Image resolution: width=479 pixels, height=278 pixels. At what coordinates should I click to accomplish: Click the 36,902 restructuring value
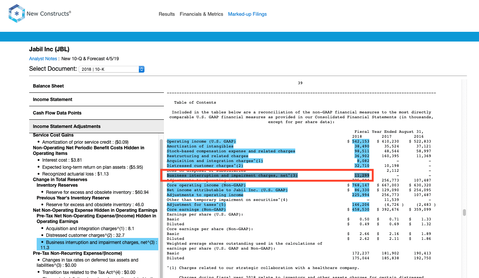(362, 156)
